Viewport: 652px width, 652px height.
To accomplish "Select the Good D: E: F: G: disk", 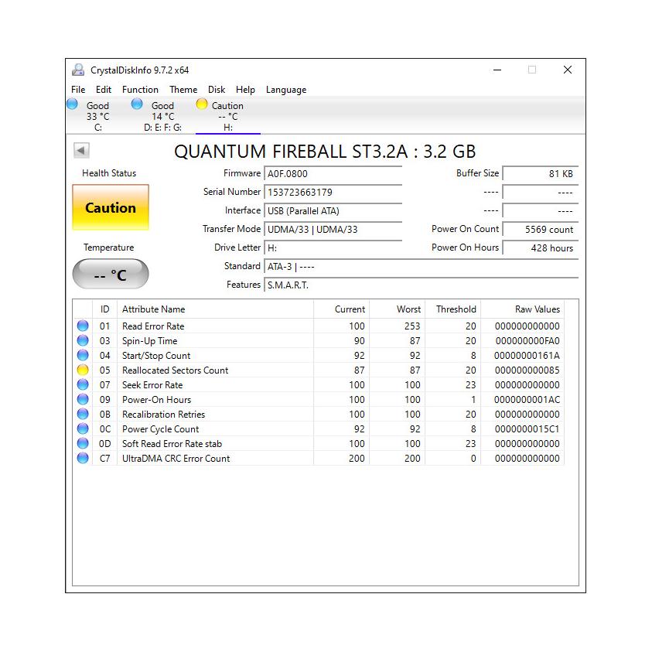I will (158, 116).
